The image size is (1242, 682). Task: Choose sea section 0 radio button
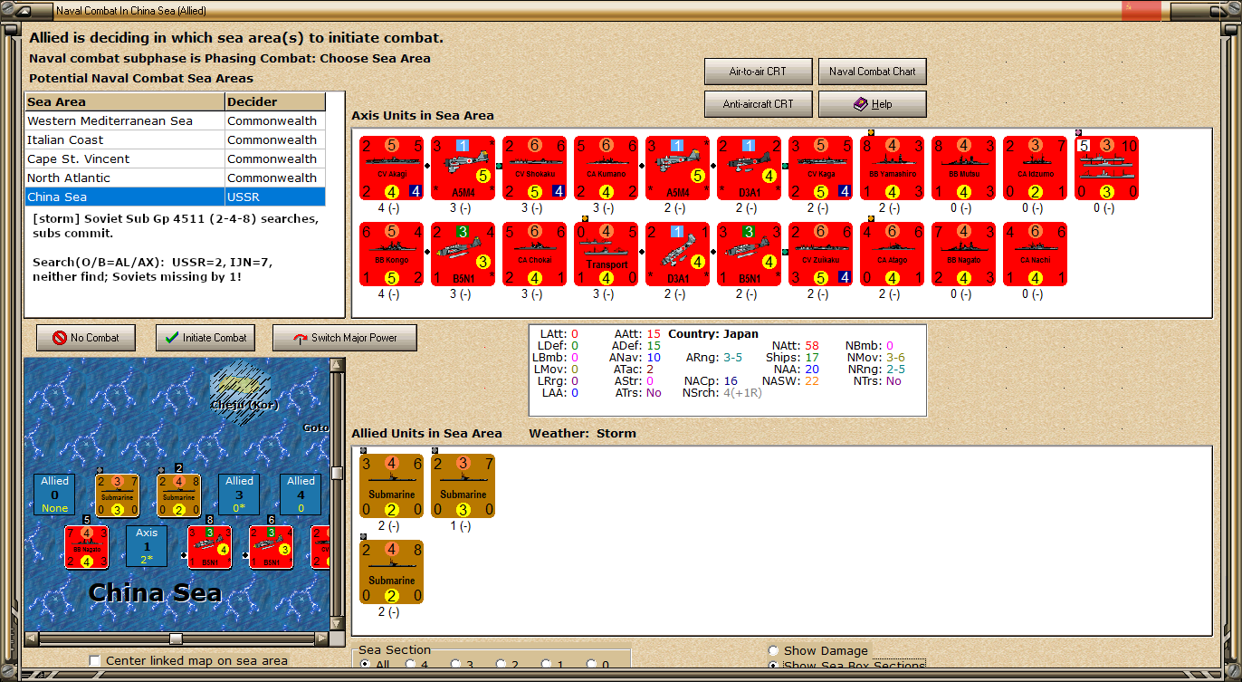[x=593, y=664]
